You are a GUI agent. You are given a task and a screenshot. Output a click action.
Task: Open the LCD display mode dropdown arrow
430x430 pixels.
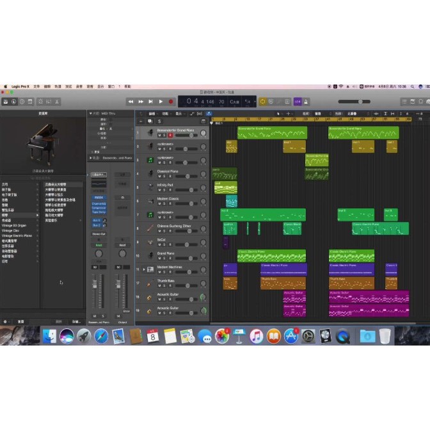[x=255, y=102]
